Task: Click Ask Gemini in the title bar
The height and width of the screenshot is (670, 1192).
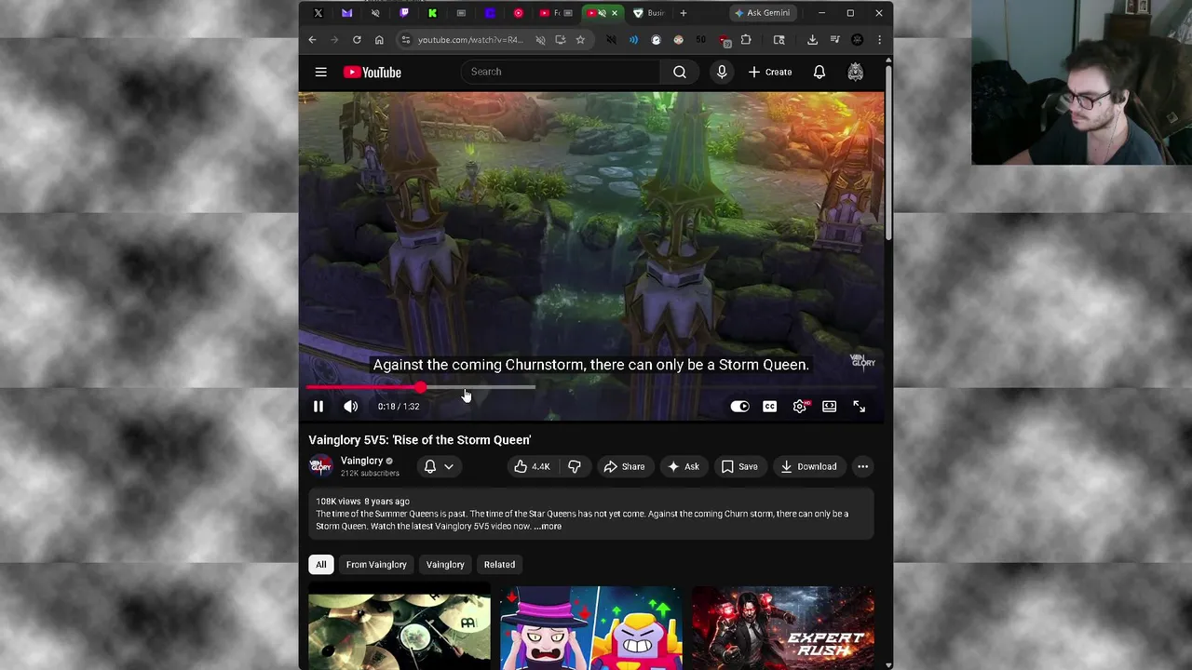Action: pos(762,13)
